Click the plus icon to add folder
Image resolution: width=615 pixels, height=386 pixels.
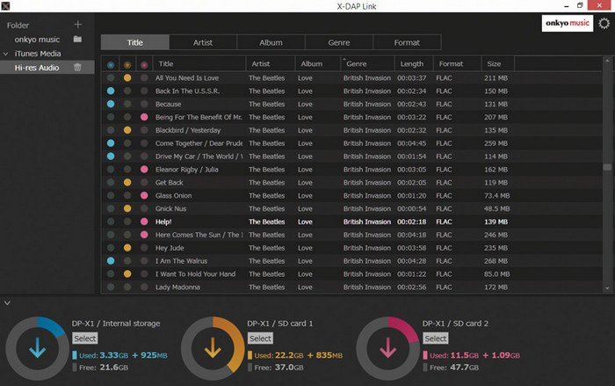pos(77,25)
